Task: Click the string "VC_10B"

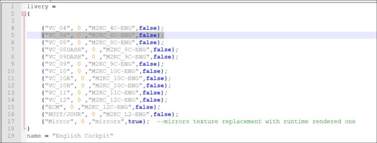Action: pyautogui.click(x=59, y=85)
